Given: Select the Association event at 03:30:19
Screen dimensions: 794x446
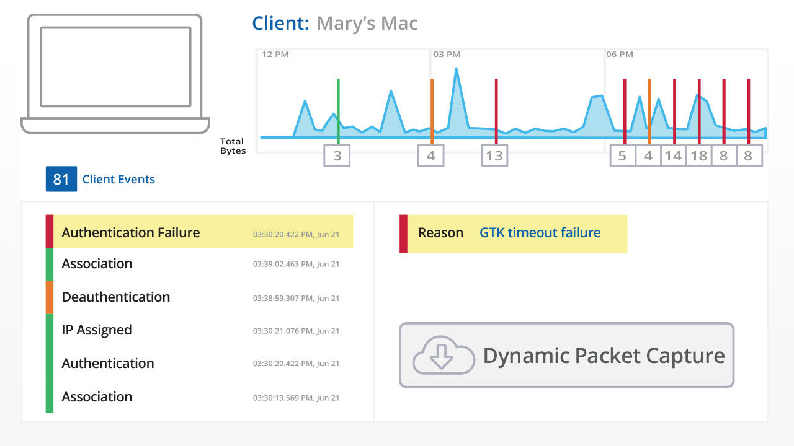Looking at the screenshot, I should coord(198,397).
